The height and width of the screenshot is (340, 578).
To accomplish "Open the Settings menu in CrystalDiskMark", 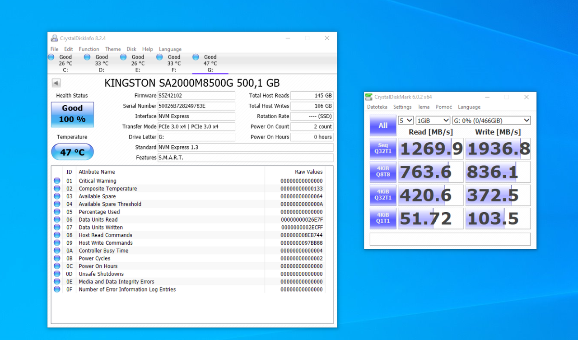I will point(402,107).
